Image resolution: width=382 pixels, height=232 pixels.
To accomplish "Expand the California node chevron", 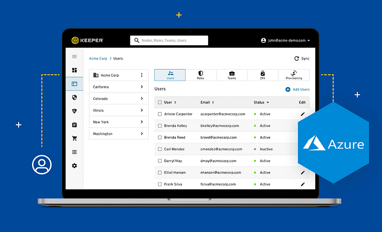I will pyautogui.click(x=142, y=87).
